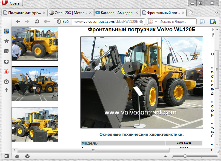Close the Сталь 20Х tab
221x161 pixels.
(x=90, y=13)
